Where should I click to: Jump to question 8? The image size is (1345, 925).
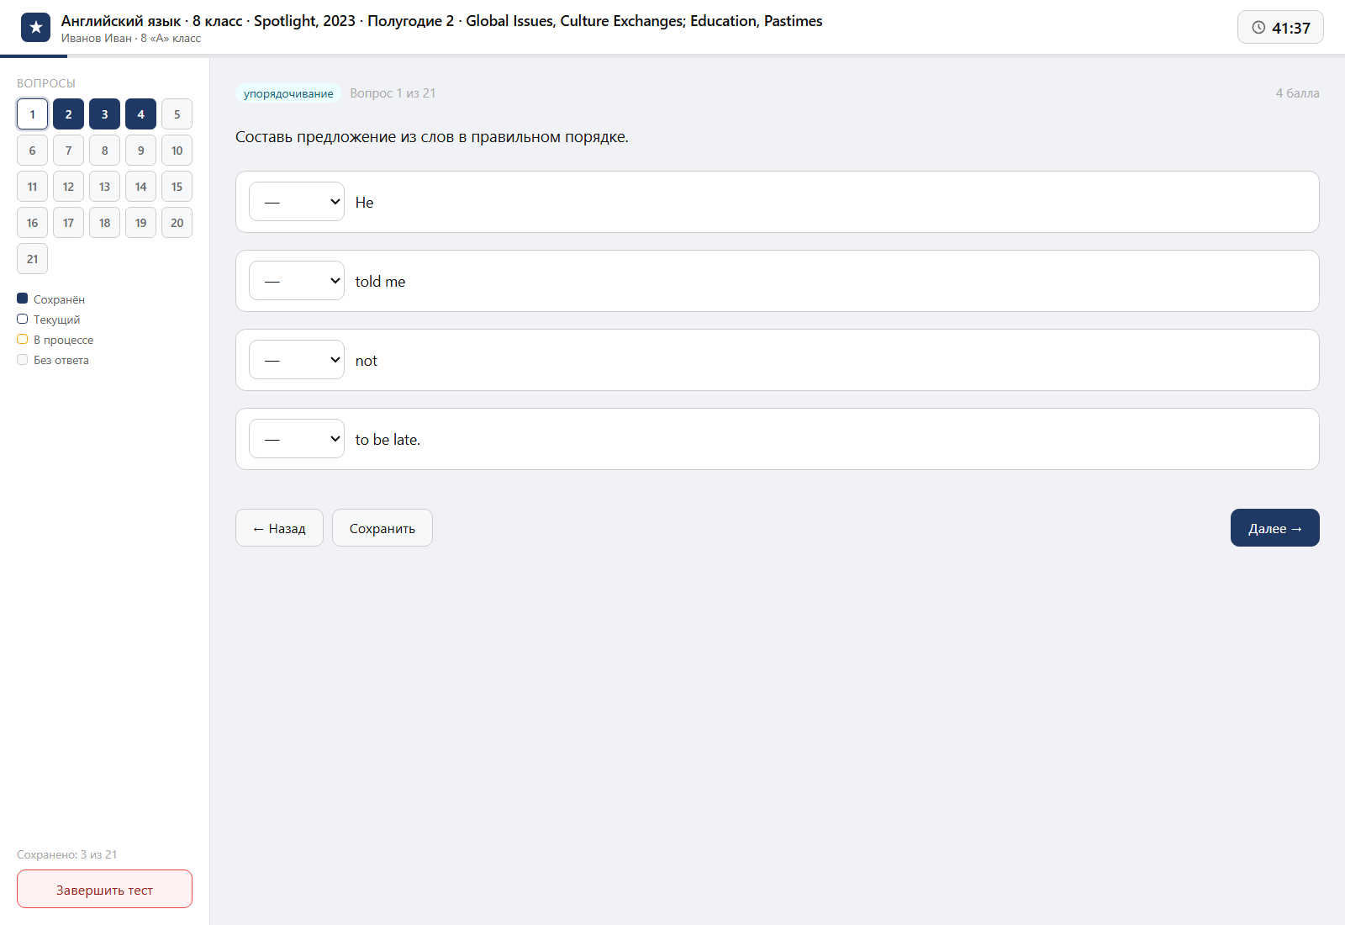(x=104, y=151)
